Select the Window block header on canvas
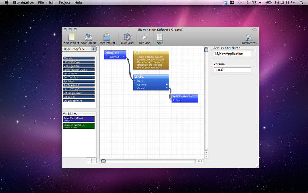This screenshot has width=308, height=193. 151,77
